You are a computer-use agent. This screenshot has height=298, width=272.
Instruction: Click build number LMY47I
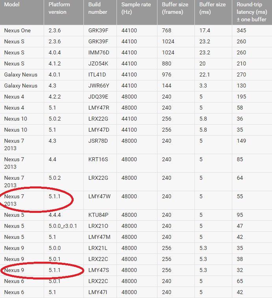point(98,292)
